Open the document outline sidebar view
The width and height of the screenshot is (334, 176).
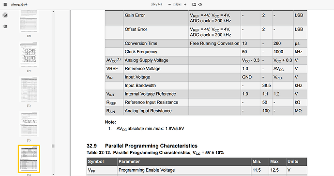pos(5,27)
